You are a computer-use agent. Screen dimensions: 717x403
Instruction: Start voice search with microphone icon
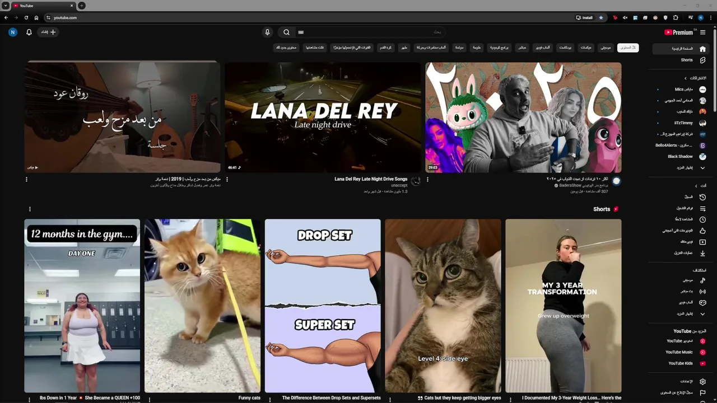click(x=267, y=32)
